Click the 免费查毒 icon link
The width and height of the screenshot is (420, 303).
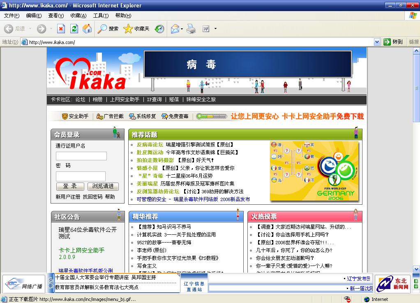(175, 116)
